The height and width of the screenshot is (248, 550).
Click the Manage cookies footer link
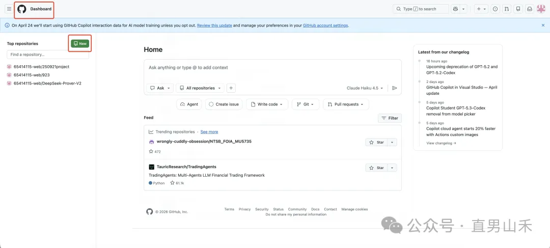click(x=354, y=209)
